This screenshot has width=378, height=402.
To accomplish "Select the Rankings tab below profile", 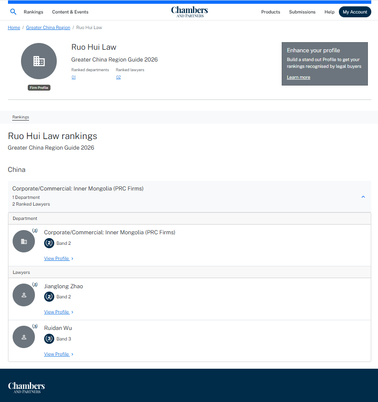I will [21, 117].
